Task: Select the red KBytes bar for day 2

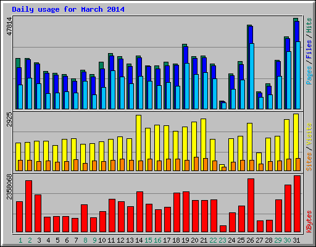Action: click(x=29, y=206)
